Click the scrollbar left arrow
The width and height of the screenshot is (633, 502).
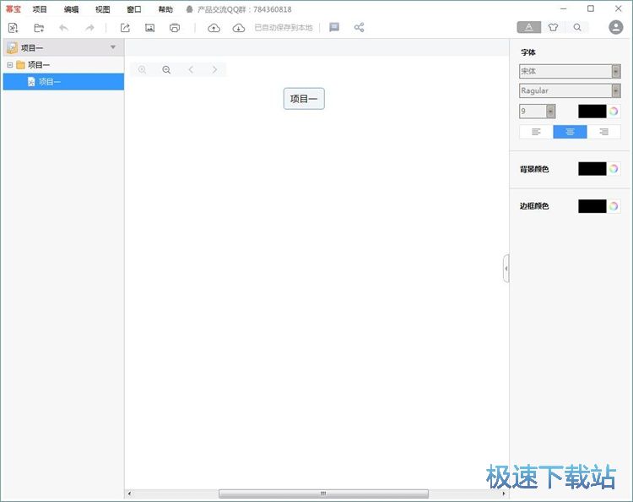point(129,494)
